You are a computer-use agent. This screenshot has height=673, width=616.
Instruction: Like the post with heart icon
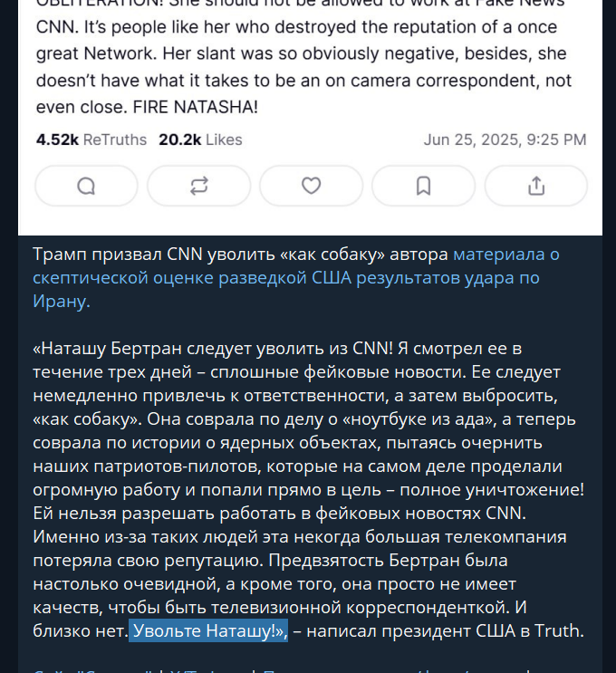coord(312,186)
